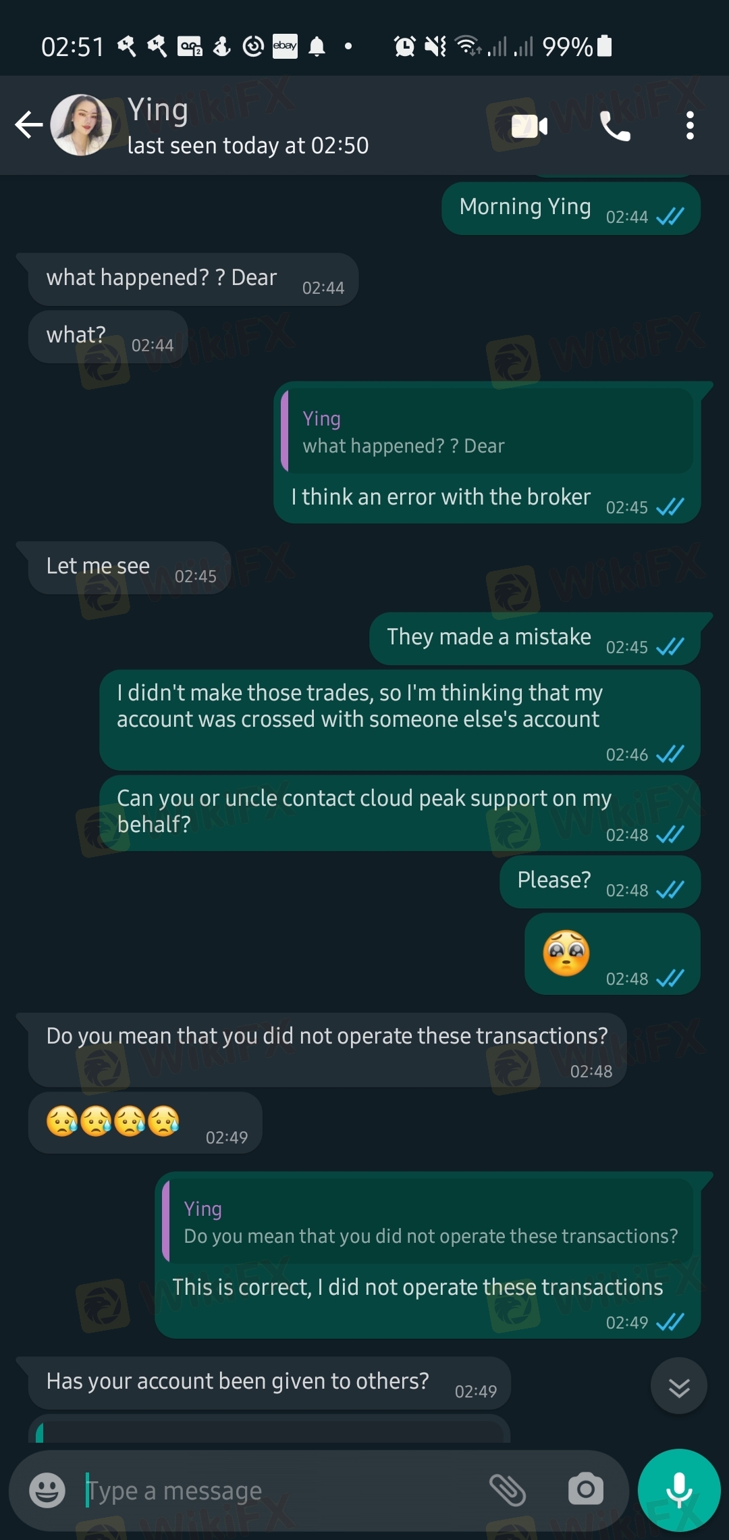Tap quoted 'what happened? ? Dear' reply
The image size is (729, 1540).
click(x=487, y=431)
